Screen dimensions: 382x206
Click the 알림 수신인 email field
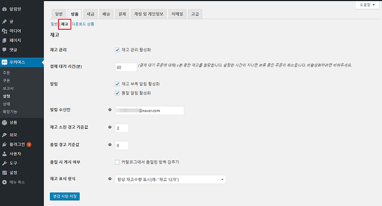150,110
